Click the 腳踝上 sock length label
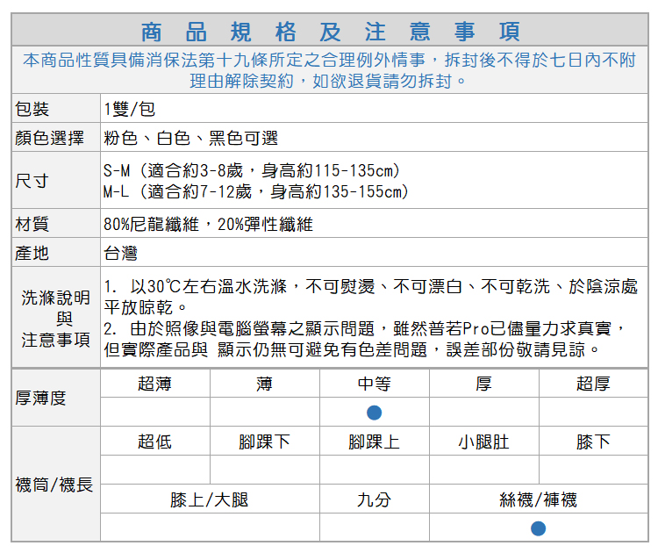 [375, 442]
